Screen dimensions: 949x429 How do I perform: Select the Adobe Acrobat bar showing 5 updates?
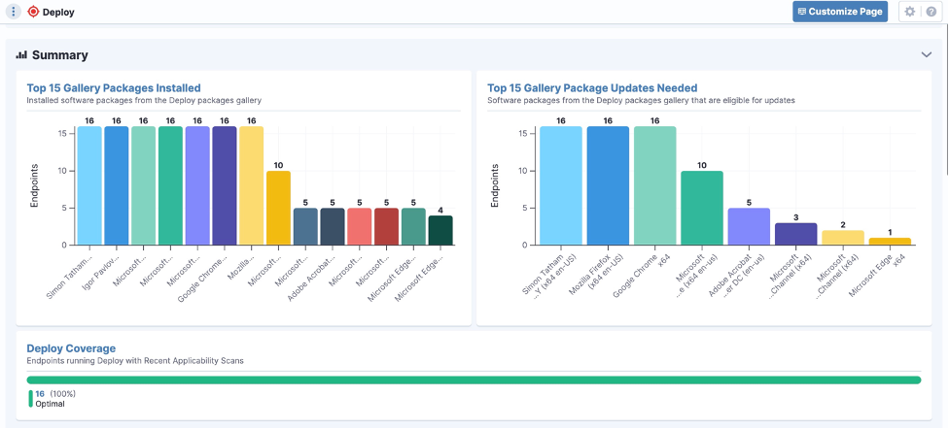tap(749, 226)
